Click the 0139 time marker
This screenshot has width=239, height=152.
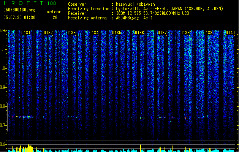click(x=208, y=33)
